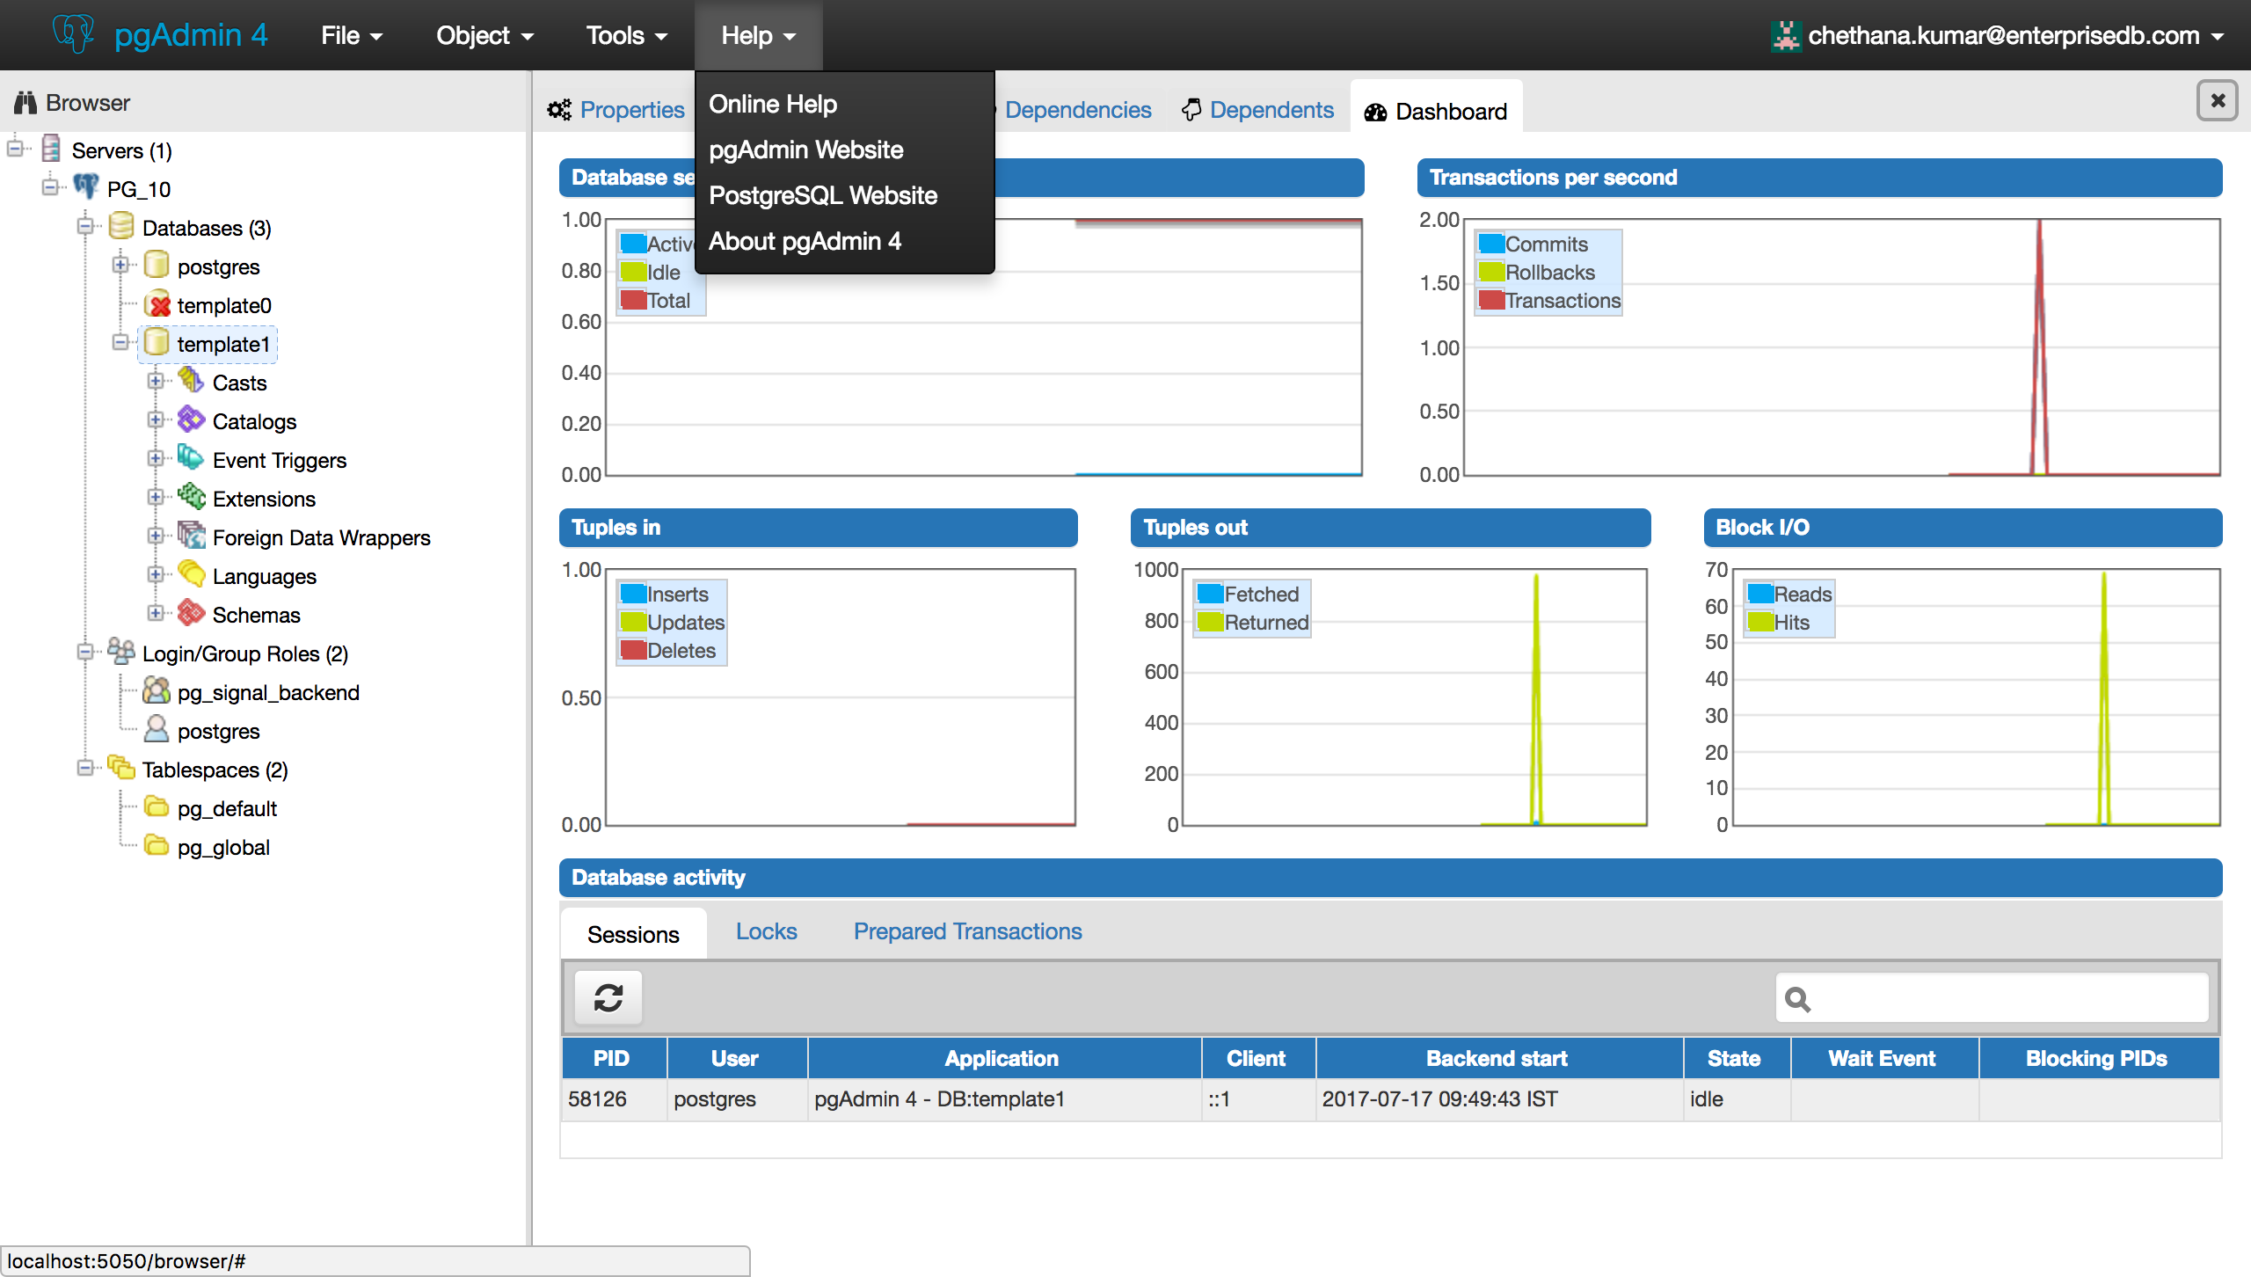Click the PG_10 server elephant icon
Viewport: 2251px width, 1277px height.
(85, 187)
